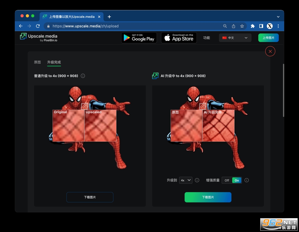The height and width of the screenshot is (232, 299).
Task: Click the URL address field
Action: tap(133, 26)
